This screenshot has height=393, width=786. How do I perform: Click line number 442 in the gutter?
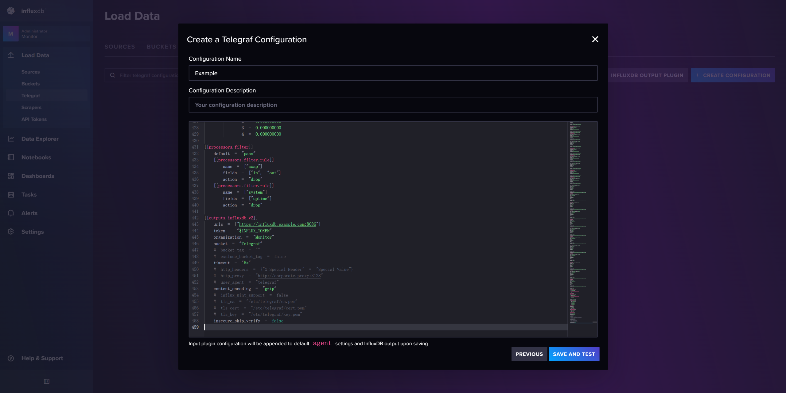coord(195,218)
